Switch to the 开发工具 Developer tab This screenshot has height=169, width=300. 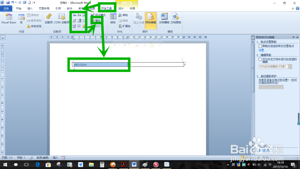(x=106, y=8)
